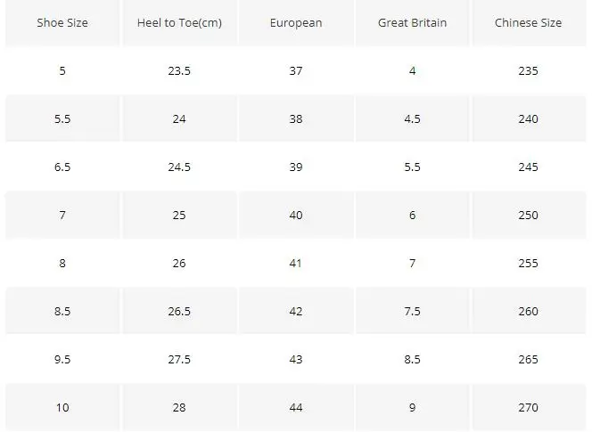Viewport: 592px width, 432px height.
Task: Select shoe size 6.5 cell
Action: point(62,167)
